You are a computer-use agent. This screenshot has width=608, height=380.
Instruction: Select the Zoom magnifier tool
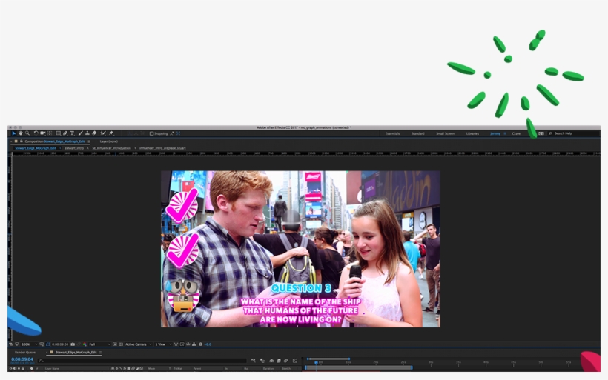(27, 133)
